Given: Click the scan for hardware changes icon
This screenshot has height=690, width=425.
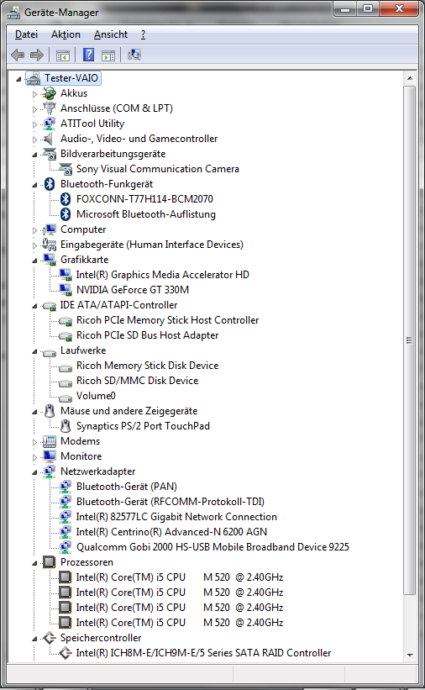Looking at the screenshot, I should coord(134,55).
